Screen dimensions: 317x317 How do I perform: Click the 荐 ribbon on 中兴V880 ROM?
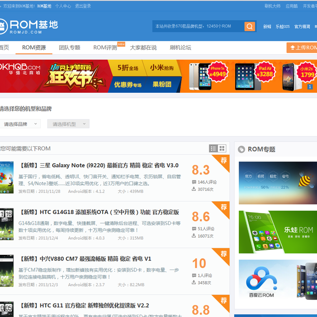222,255
